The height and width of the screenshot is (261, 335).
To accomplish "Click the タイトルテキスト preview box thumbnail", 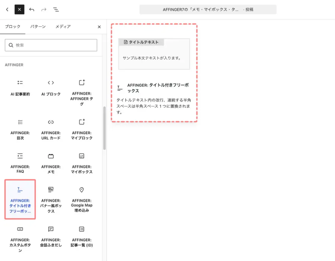I will (154, 54).
